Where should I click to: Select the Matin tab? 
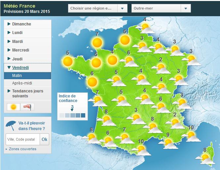(27, 76)
